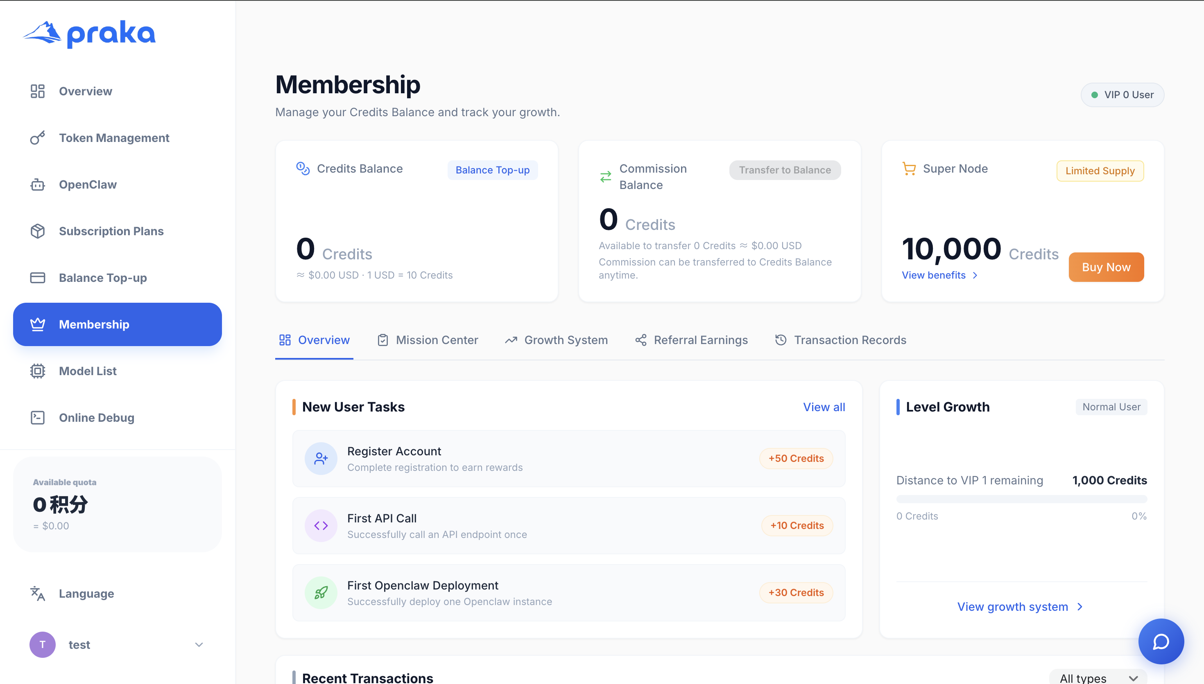This screenshot has width=1204, height=684.
Task: Expand View benefits on Super Node card
Action: tap(939, 275)
